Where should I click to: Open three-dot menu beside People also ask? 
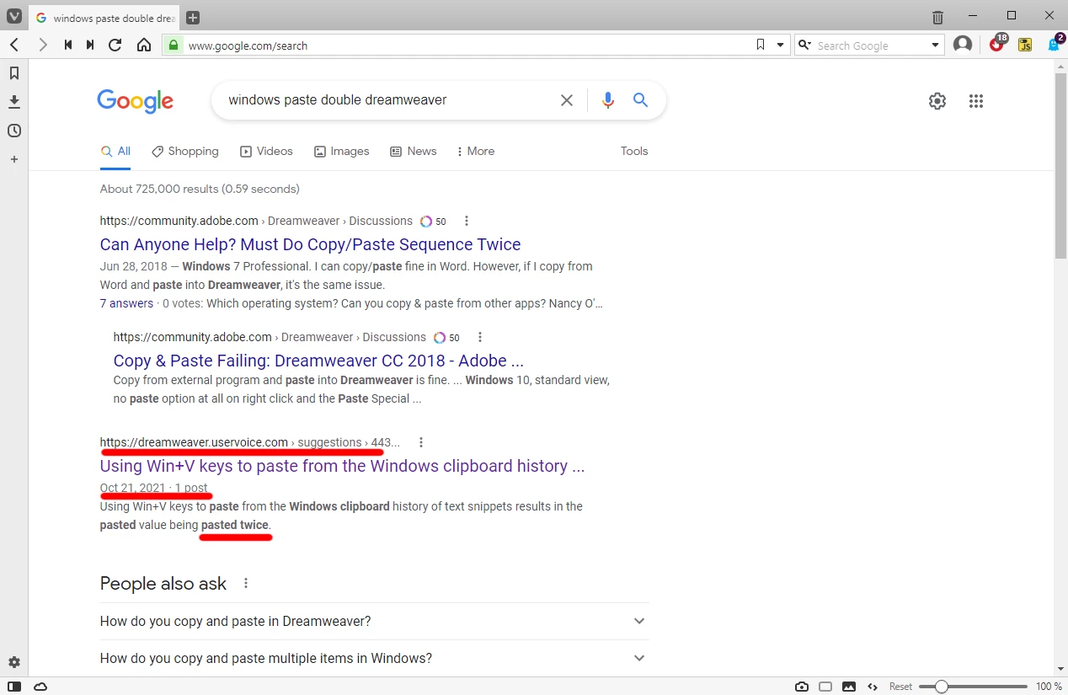246,583
